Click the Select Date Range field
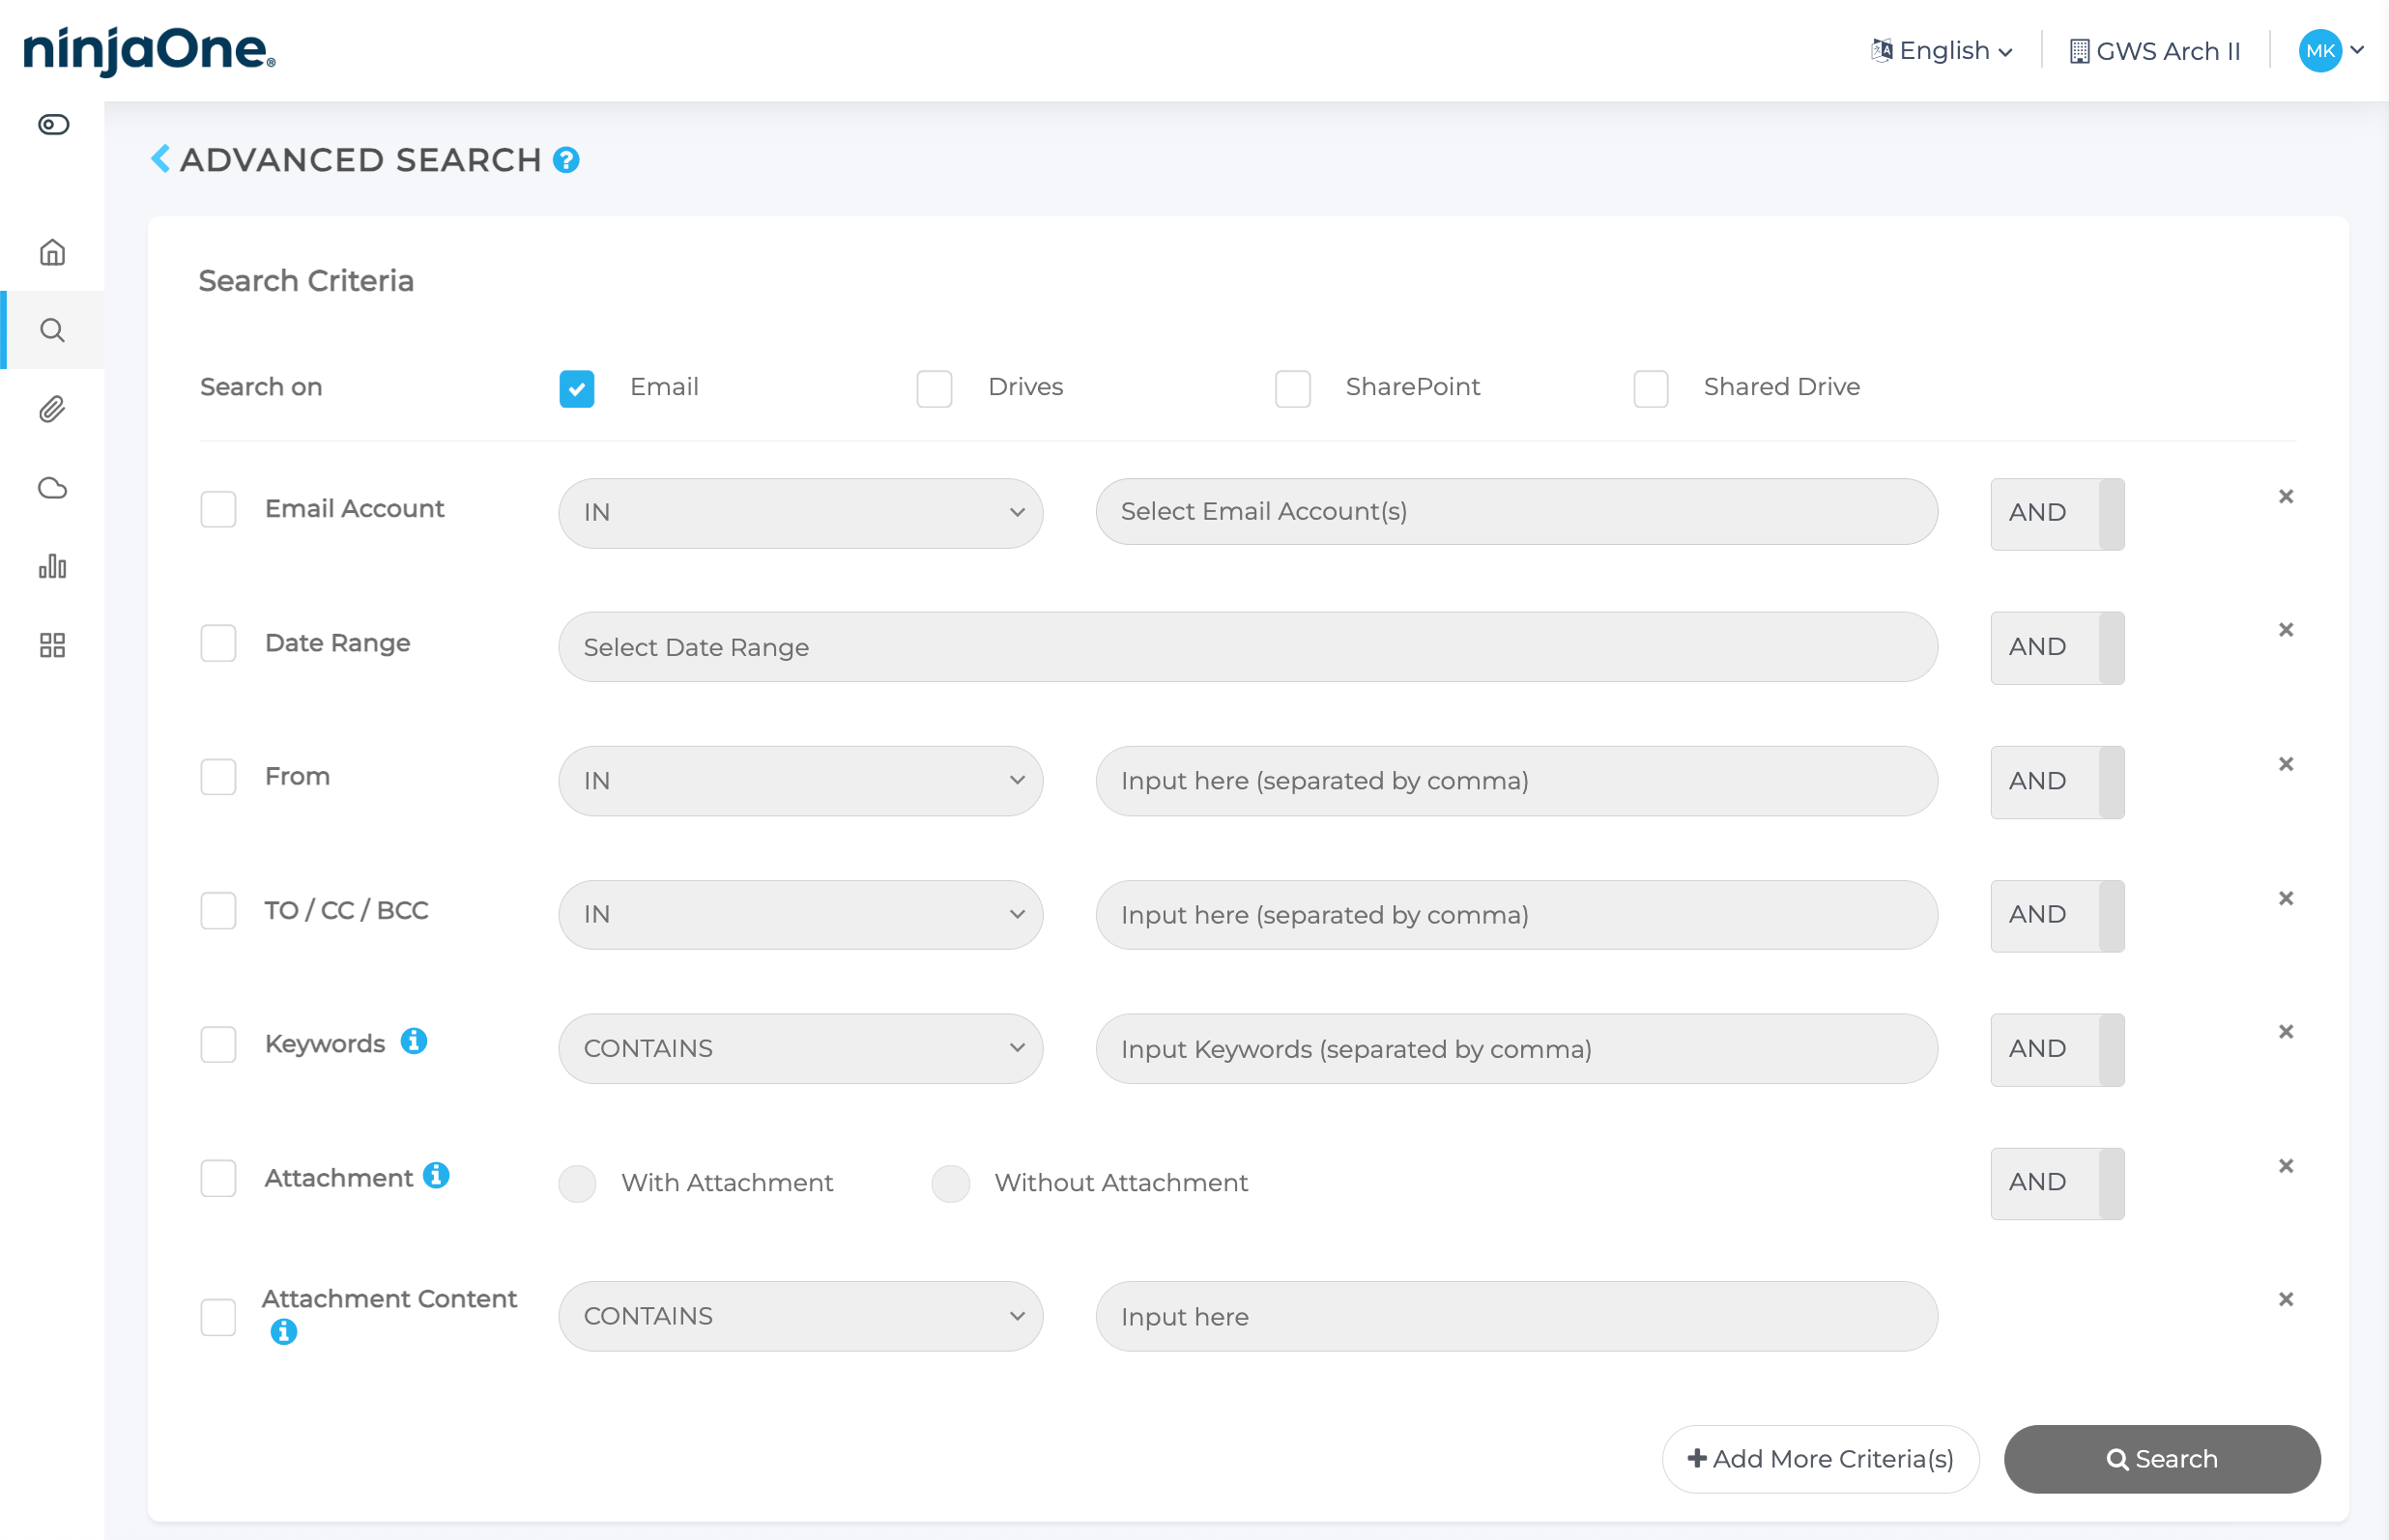The width and height of the screenshot is (2389, 1540). click(x=1248, y=647)
